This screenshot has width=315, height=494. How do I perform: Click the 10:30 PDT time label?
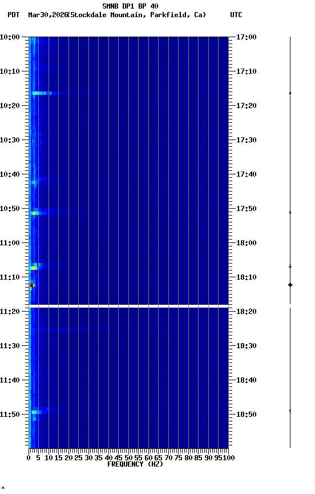pyautogui.click(x=10, y=140)
